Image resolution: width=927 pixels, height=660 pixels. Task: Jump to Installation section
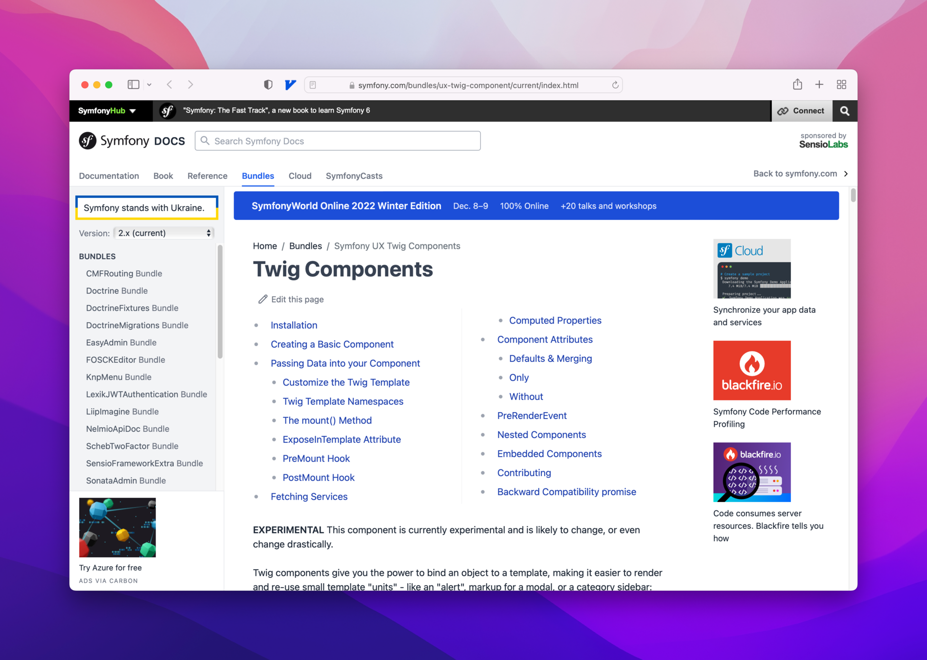coord(294,325)
